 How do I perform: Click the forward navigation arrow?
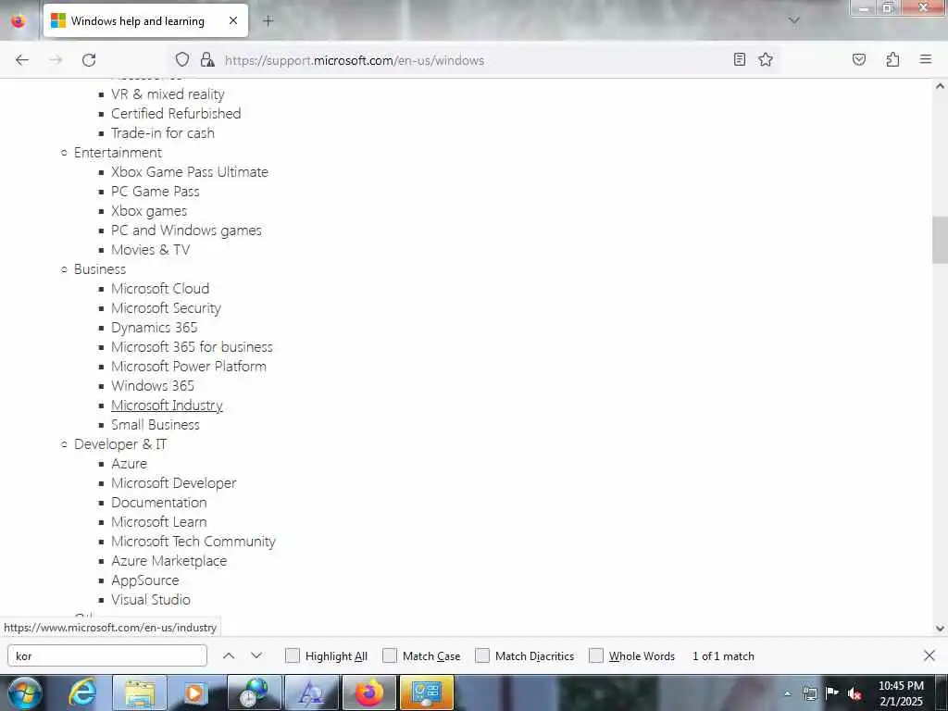point(56,60)
